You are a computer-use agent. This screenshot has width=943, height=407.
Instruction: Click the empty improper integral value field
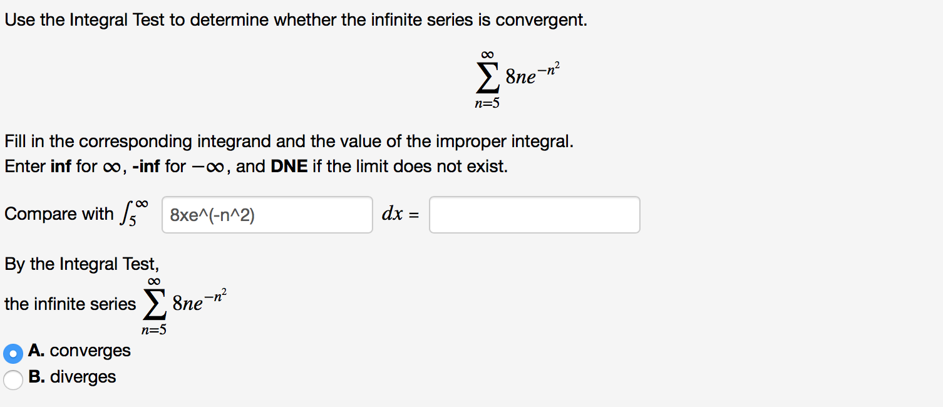tap(533, 214)
